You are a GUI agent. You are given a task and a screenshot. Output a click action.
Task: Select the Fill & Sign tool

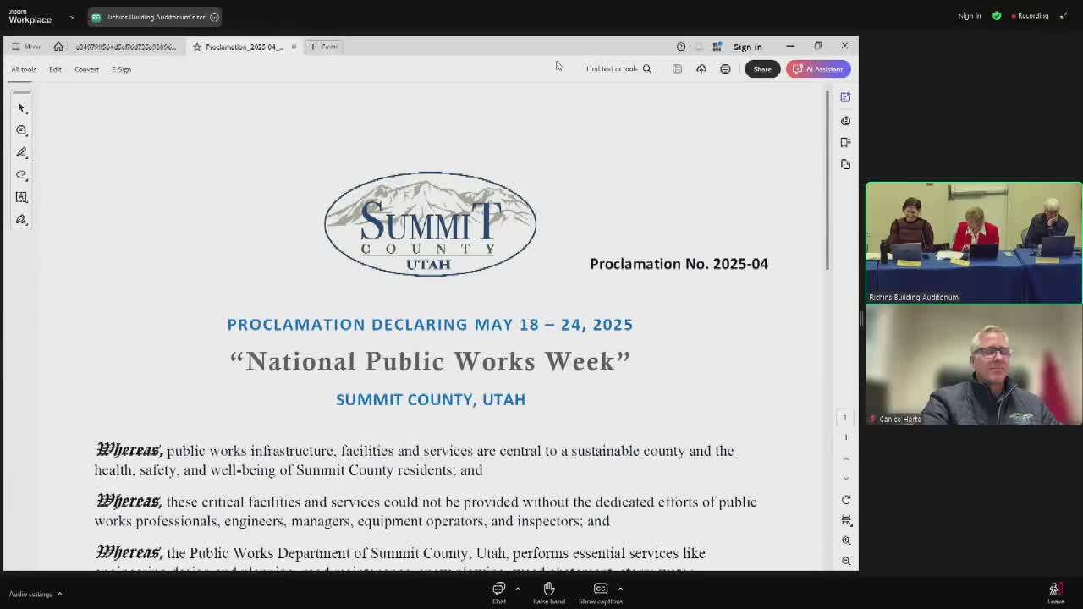coord(21,219)
